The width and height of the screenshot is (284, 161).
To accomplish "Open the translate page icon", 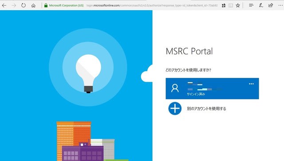I will pyautogui.click(x=224, y=5).
